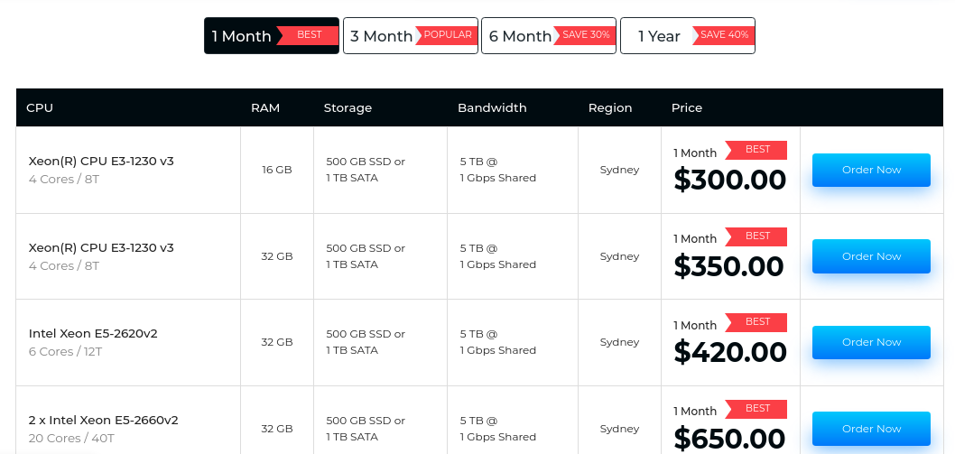Click the BEST badge beside the $420.00 price
This screenshot has width=955, height=454.
click(756, 322)
